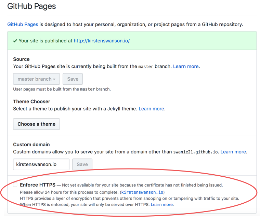Open Learn more link about Jekyll themes
The width and height of the screenshot is (260, 217).
[151, 109]
